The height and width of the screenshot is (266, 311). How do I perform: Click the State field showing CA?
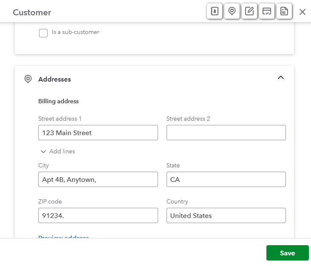point(226,179)
